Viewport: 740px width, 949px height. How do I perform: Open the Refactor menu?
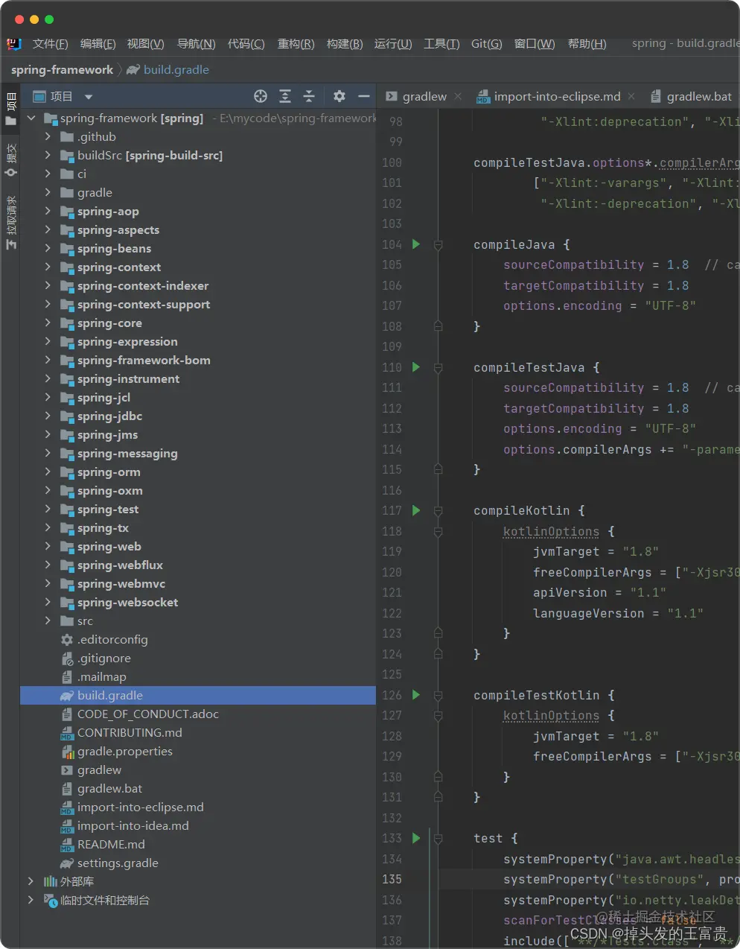(x=296, y=44)
